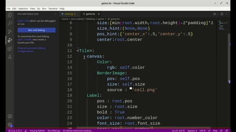Viewport: 236px width, 132px height.
Task: Click the Run and Debug button
Action: point(37,30)
